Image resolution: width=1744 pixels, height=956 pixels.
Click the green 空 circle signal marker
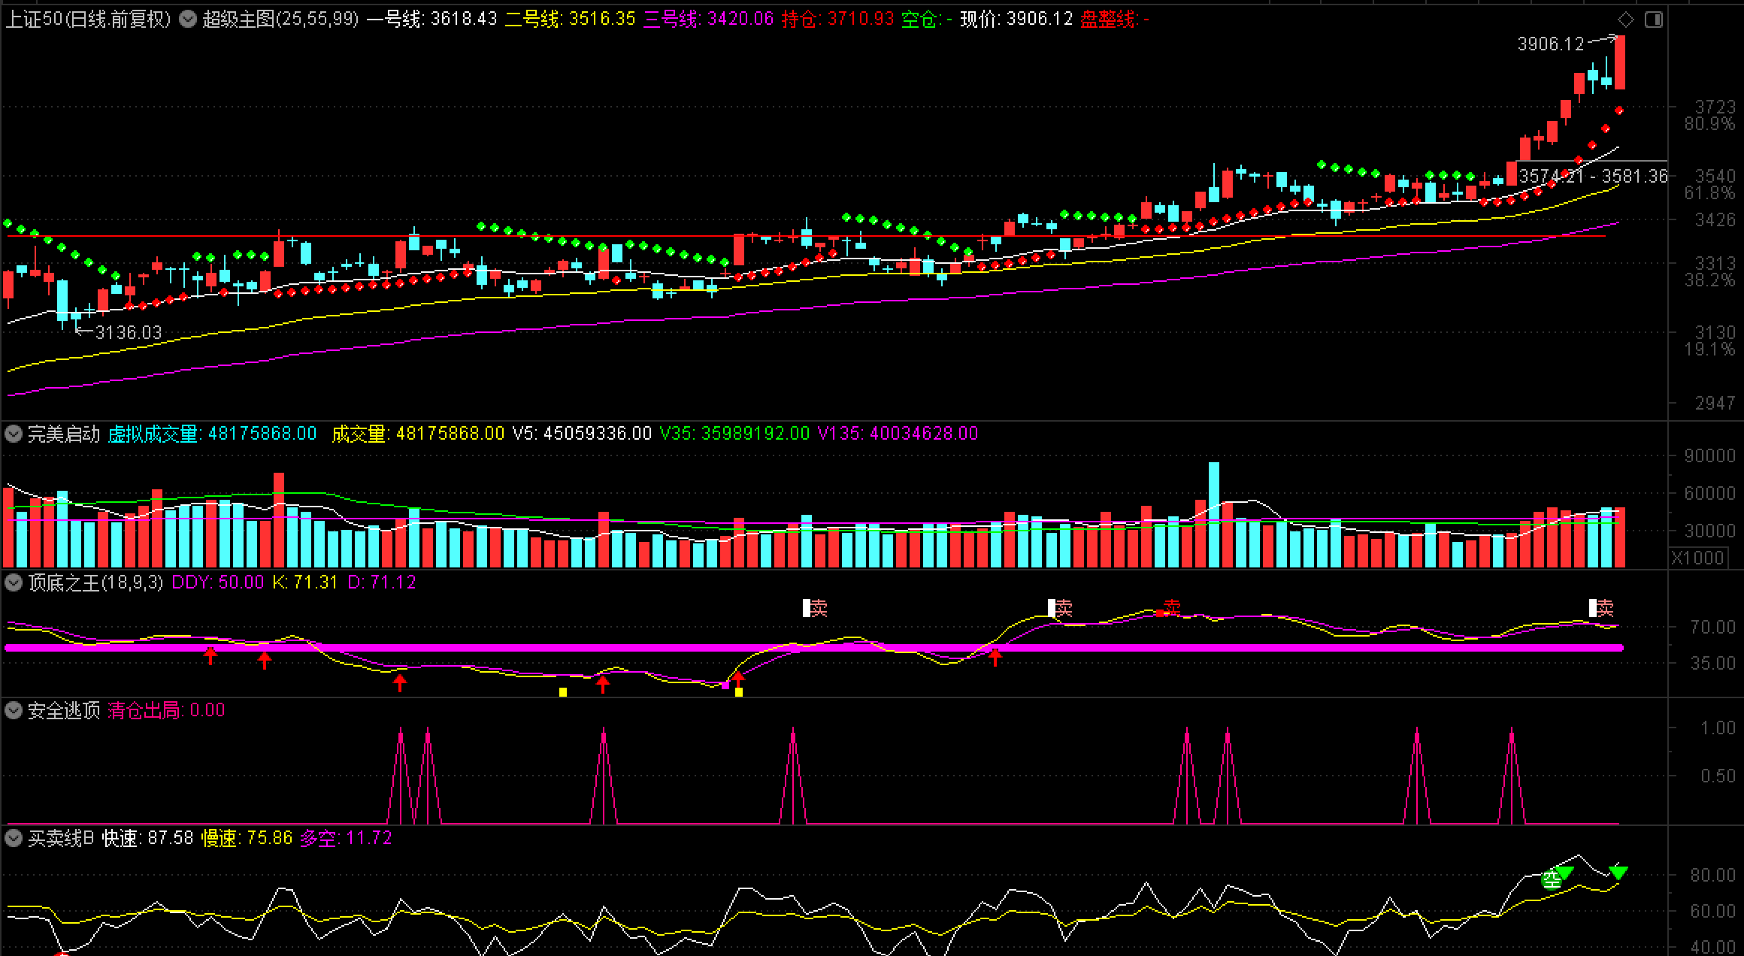coord(1551,880)
